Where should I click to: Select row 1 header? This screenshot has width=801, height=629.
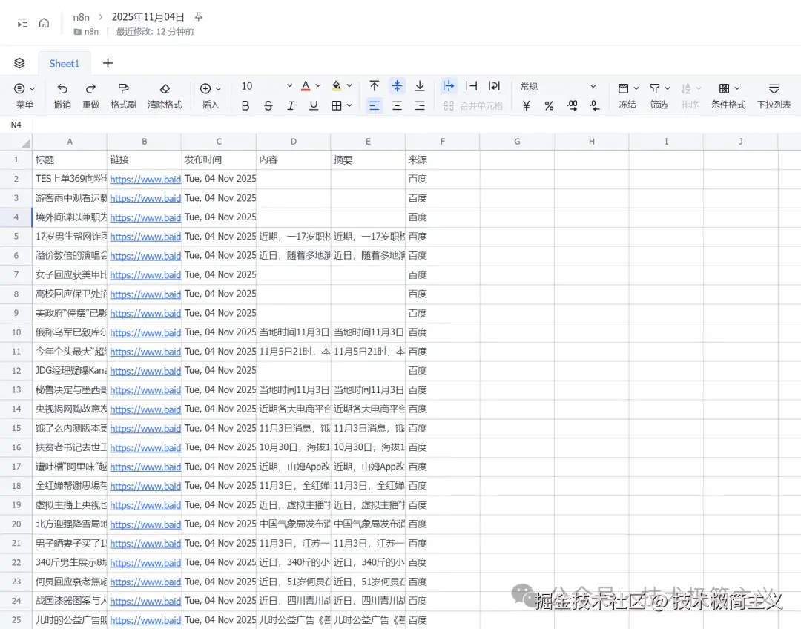click(x=16, y=160)
